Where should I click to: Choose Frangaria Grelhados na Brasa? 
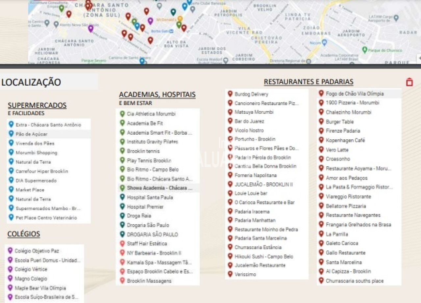(x=359, y=225)
